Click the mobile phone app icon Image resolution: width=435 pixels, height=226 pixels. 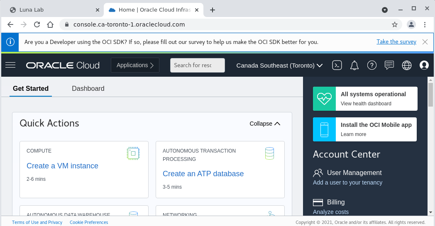pos(324,129)
